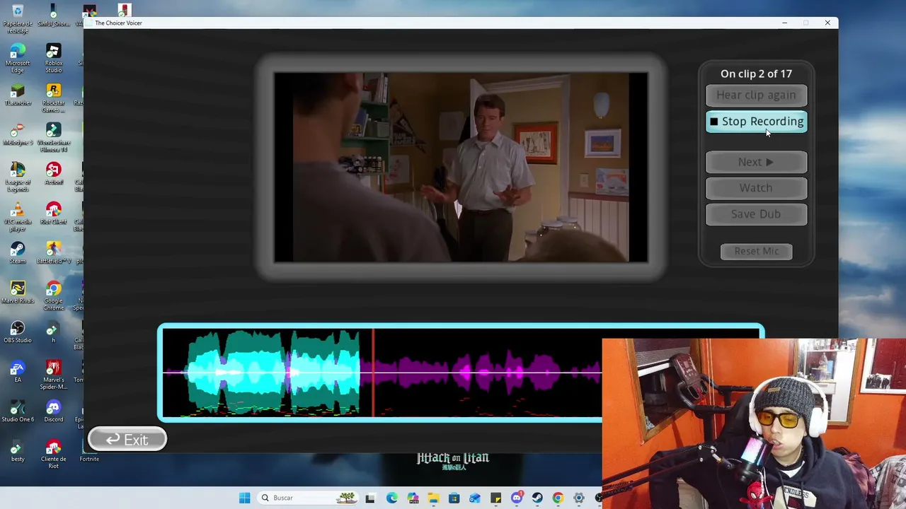Viewport: 906px width, 509px height.
Task: Select the Roblox Studio desktop icon
Action: 53,59
